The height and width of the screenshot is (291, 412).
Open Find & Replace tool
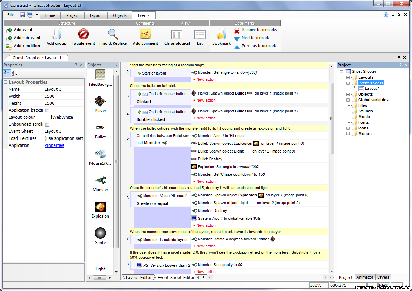[x=113, y=34]
